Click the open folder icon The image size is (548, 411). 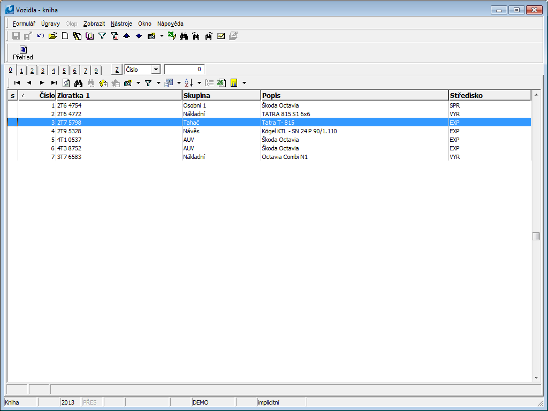tap(52, 36)
